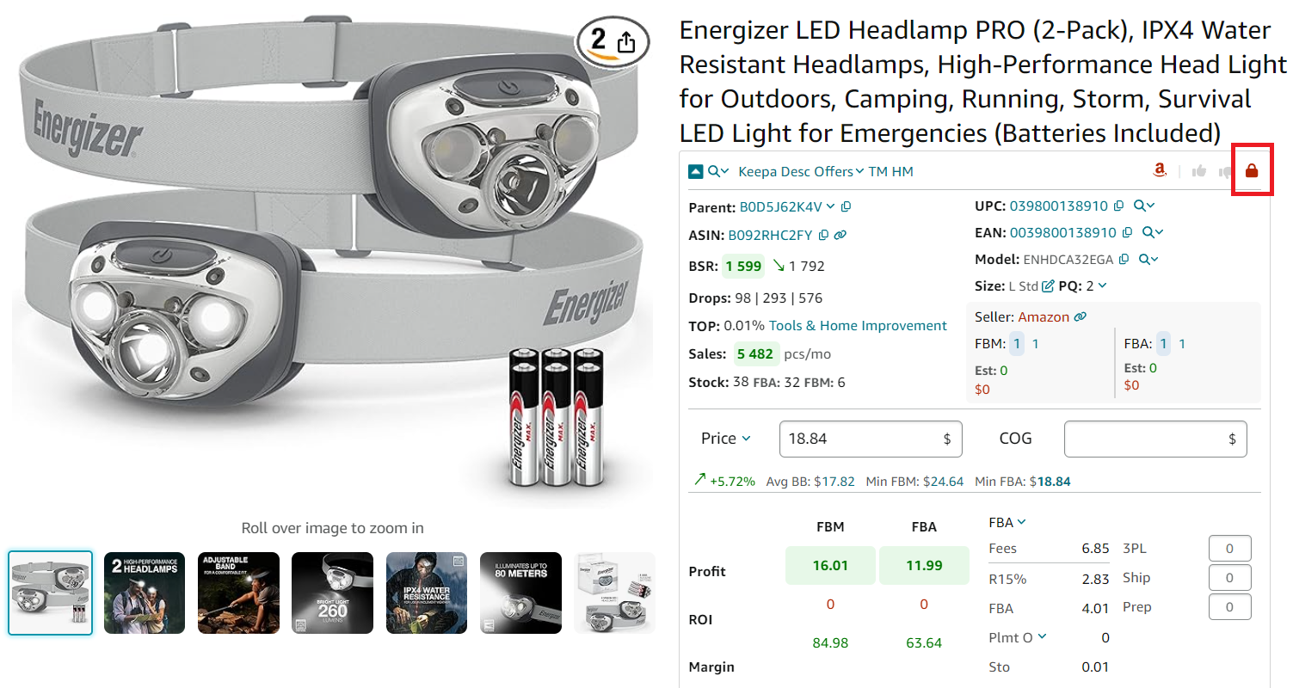Click the edit icon next to Size
The width and height of the screenshot is (1293, 688).
1048,286
